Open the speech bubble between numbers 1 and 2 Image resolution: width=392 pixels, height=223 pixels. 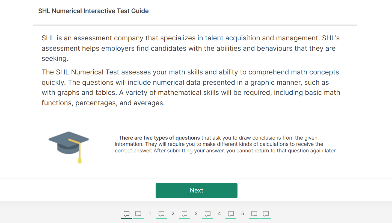[161, 214]
